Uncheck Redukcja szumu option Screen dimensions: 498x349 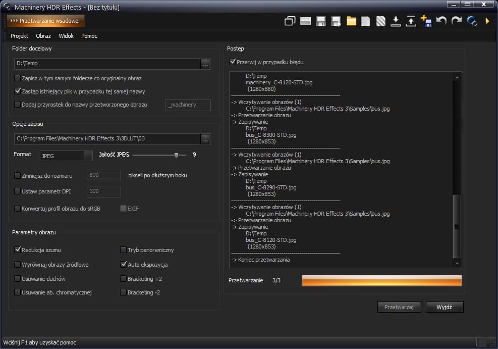pyautogui.click(x=18, y=250)
